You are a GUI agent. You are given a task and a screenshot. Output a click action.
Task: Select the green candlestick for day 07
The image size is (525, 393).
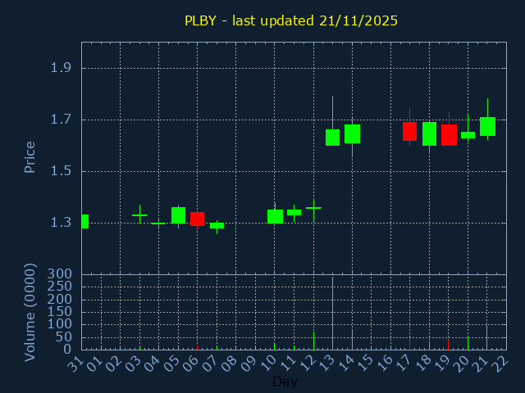pyautogui.click(x=217, y=226)
